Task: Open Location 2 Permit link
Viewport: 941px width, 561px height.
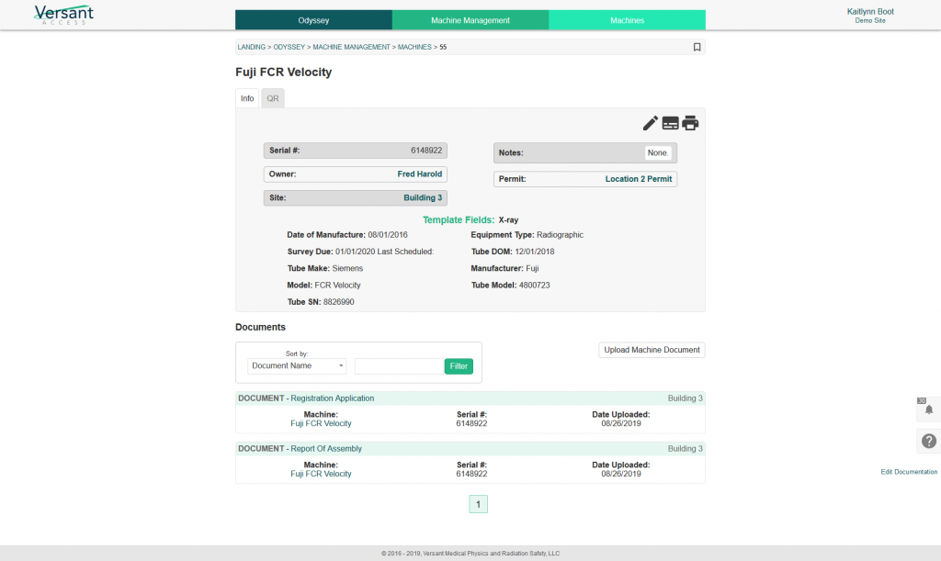Action: click(639, 179)
